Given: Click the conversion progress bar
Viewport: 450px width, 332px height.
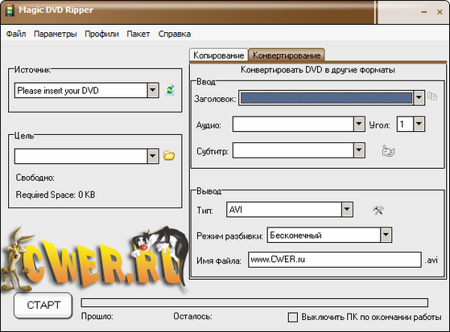Looking at the screenshot, I should click(254, 303).
